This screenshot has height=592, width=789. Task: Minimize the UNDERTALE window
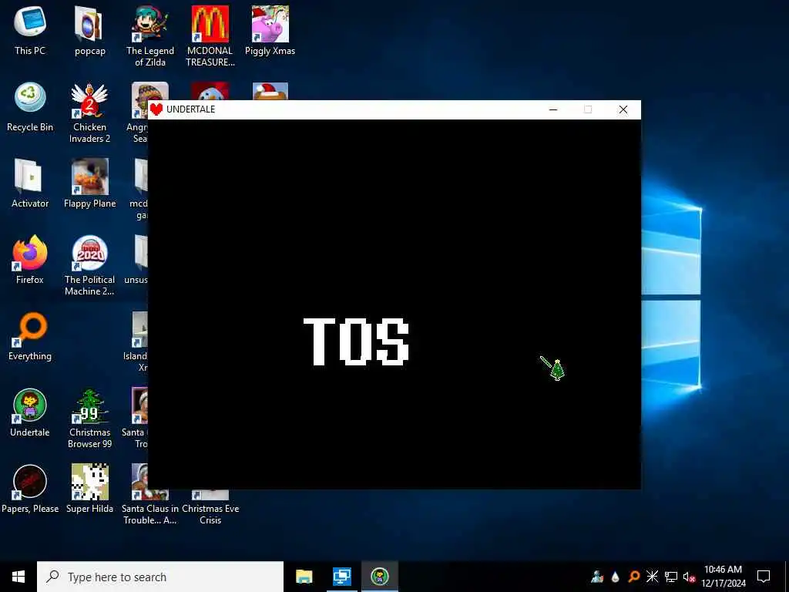(x=553, y=109)
